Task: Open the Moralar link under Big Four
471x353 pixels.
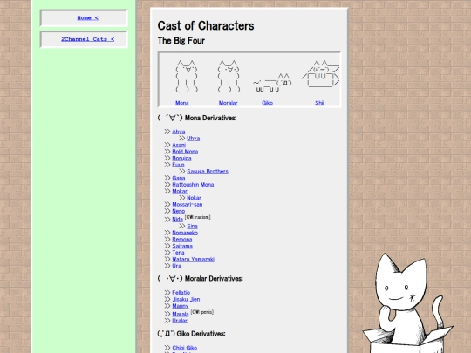Action: (x=228, y=103)
